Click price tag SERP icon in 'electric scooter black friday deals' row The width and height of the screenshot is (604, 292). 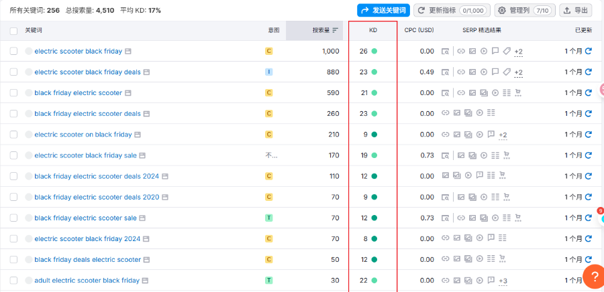click(x=507, y=72)
